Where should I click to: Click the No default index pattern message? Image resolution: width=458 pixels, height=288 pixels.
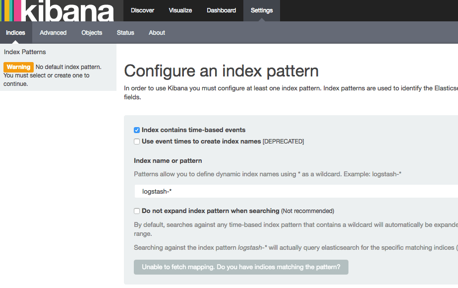click(53, 75)
